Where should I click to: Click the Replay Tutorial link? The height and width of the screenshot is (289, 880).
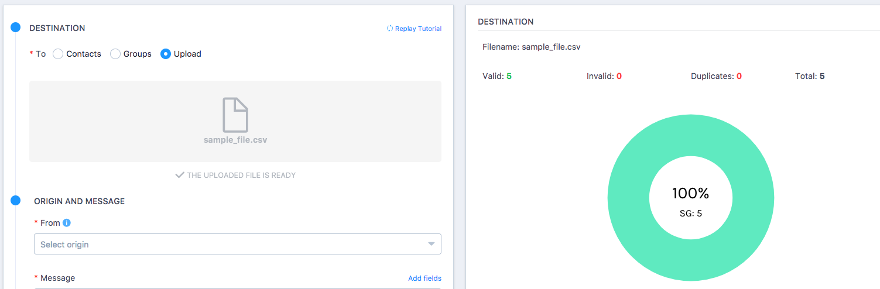[x=418, y=28]
